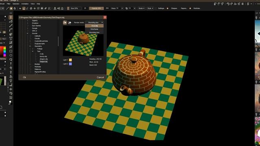Click the Redo arrow icon
This screenshot has width=260, height=146.
(x=232, y=4)
